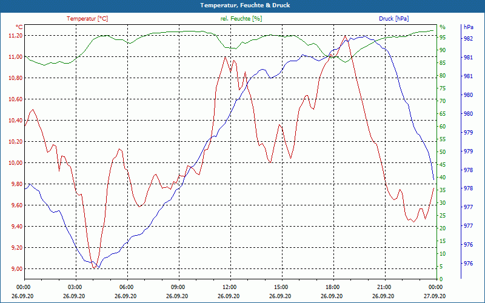
Task: Click the "60" humidity axis value
Action: click(x=443, y=127)
